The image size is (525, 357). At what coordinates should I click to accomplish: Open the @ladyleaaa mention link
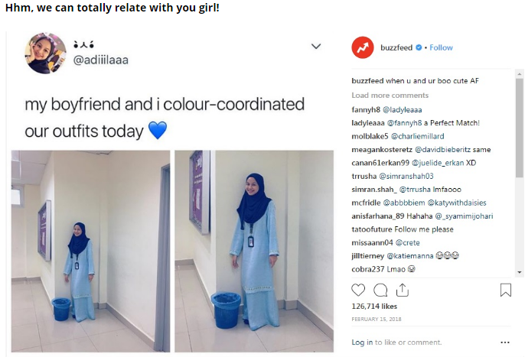tap(402, 110)
